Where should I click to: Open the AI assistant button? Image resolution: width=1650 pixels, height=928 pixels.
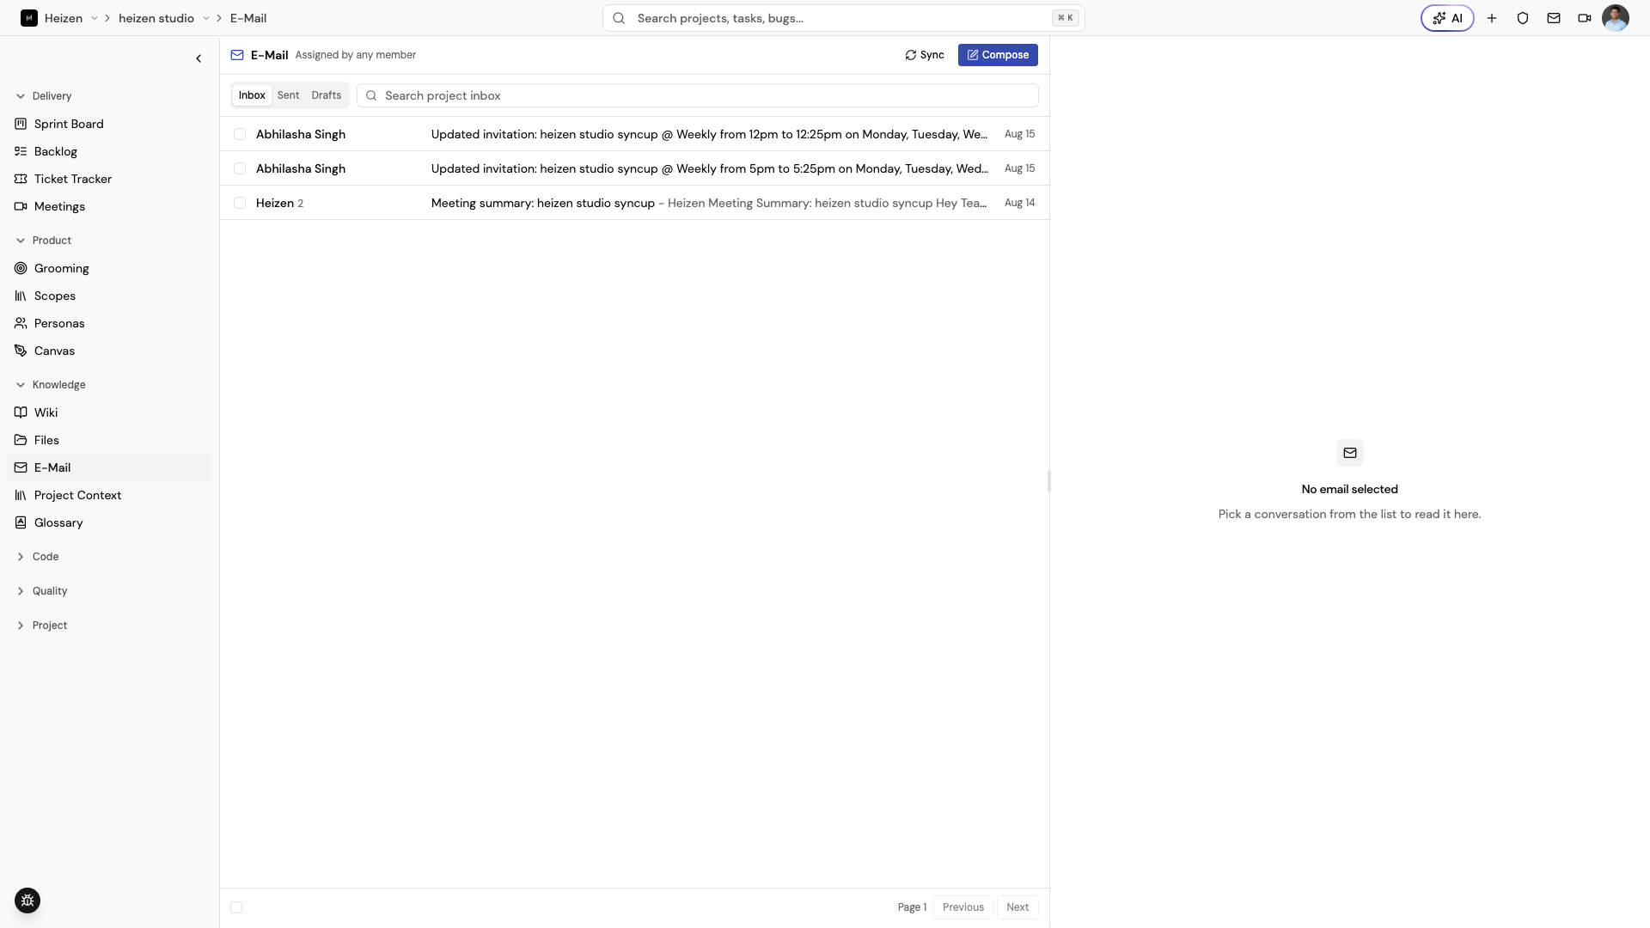1447,18
